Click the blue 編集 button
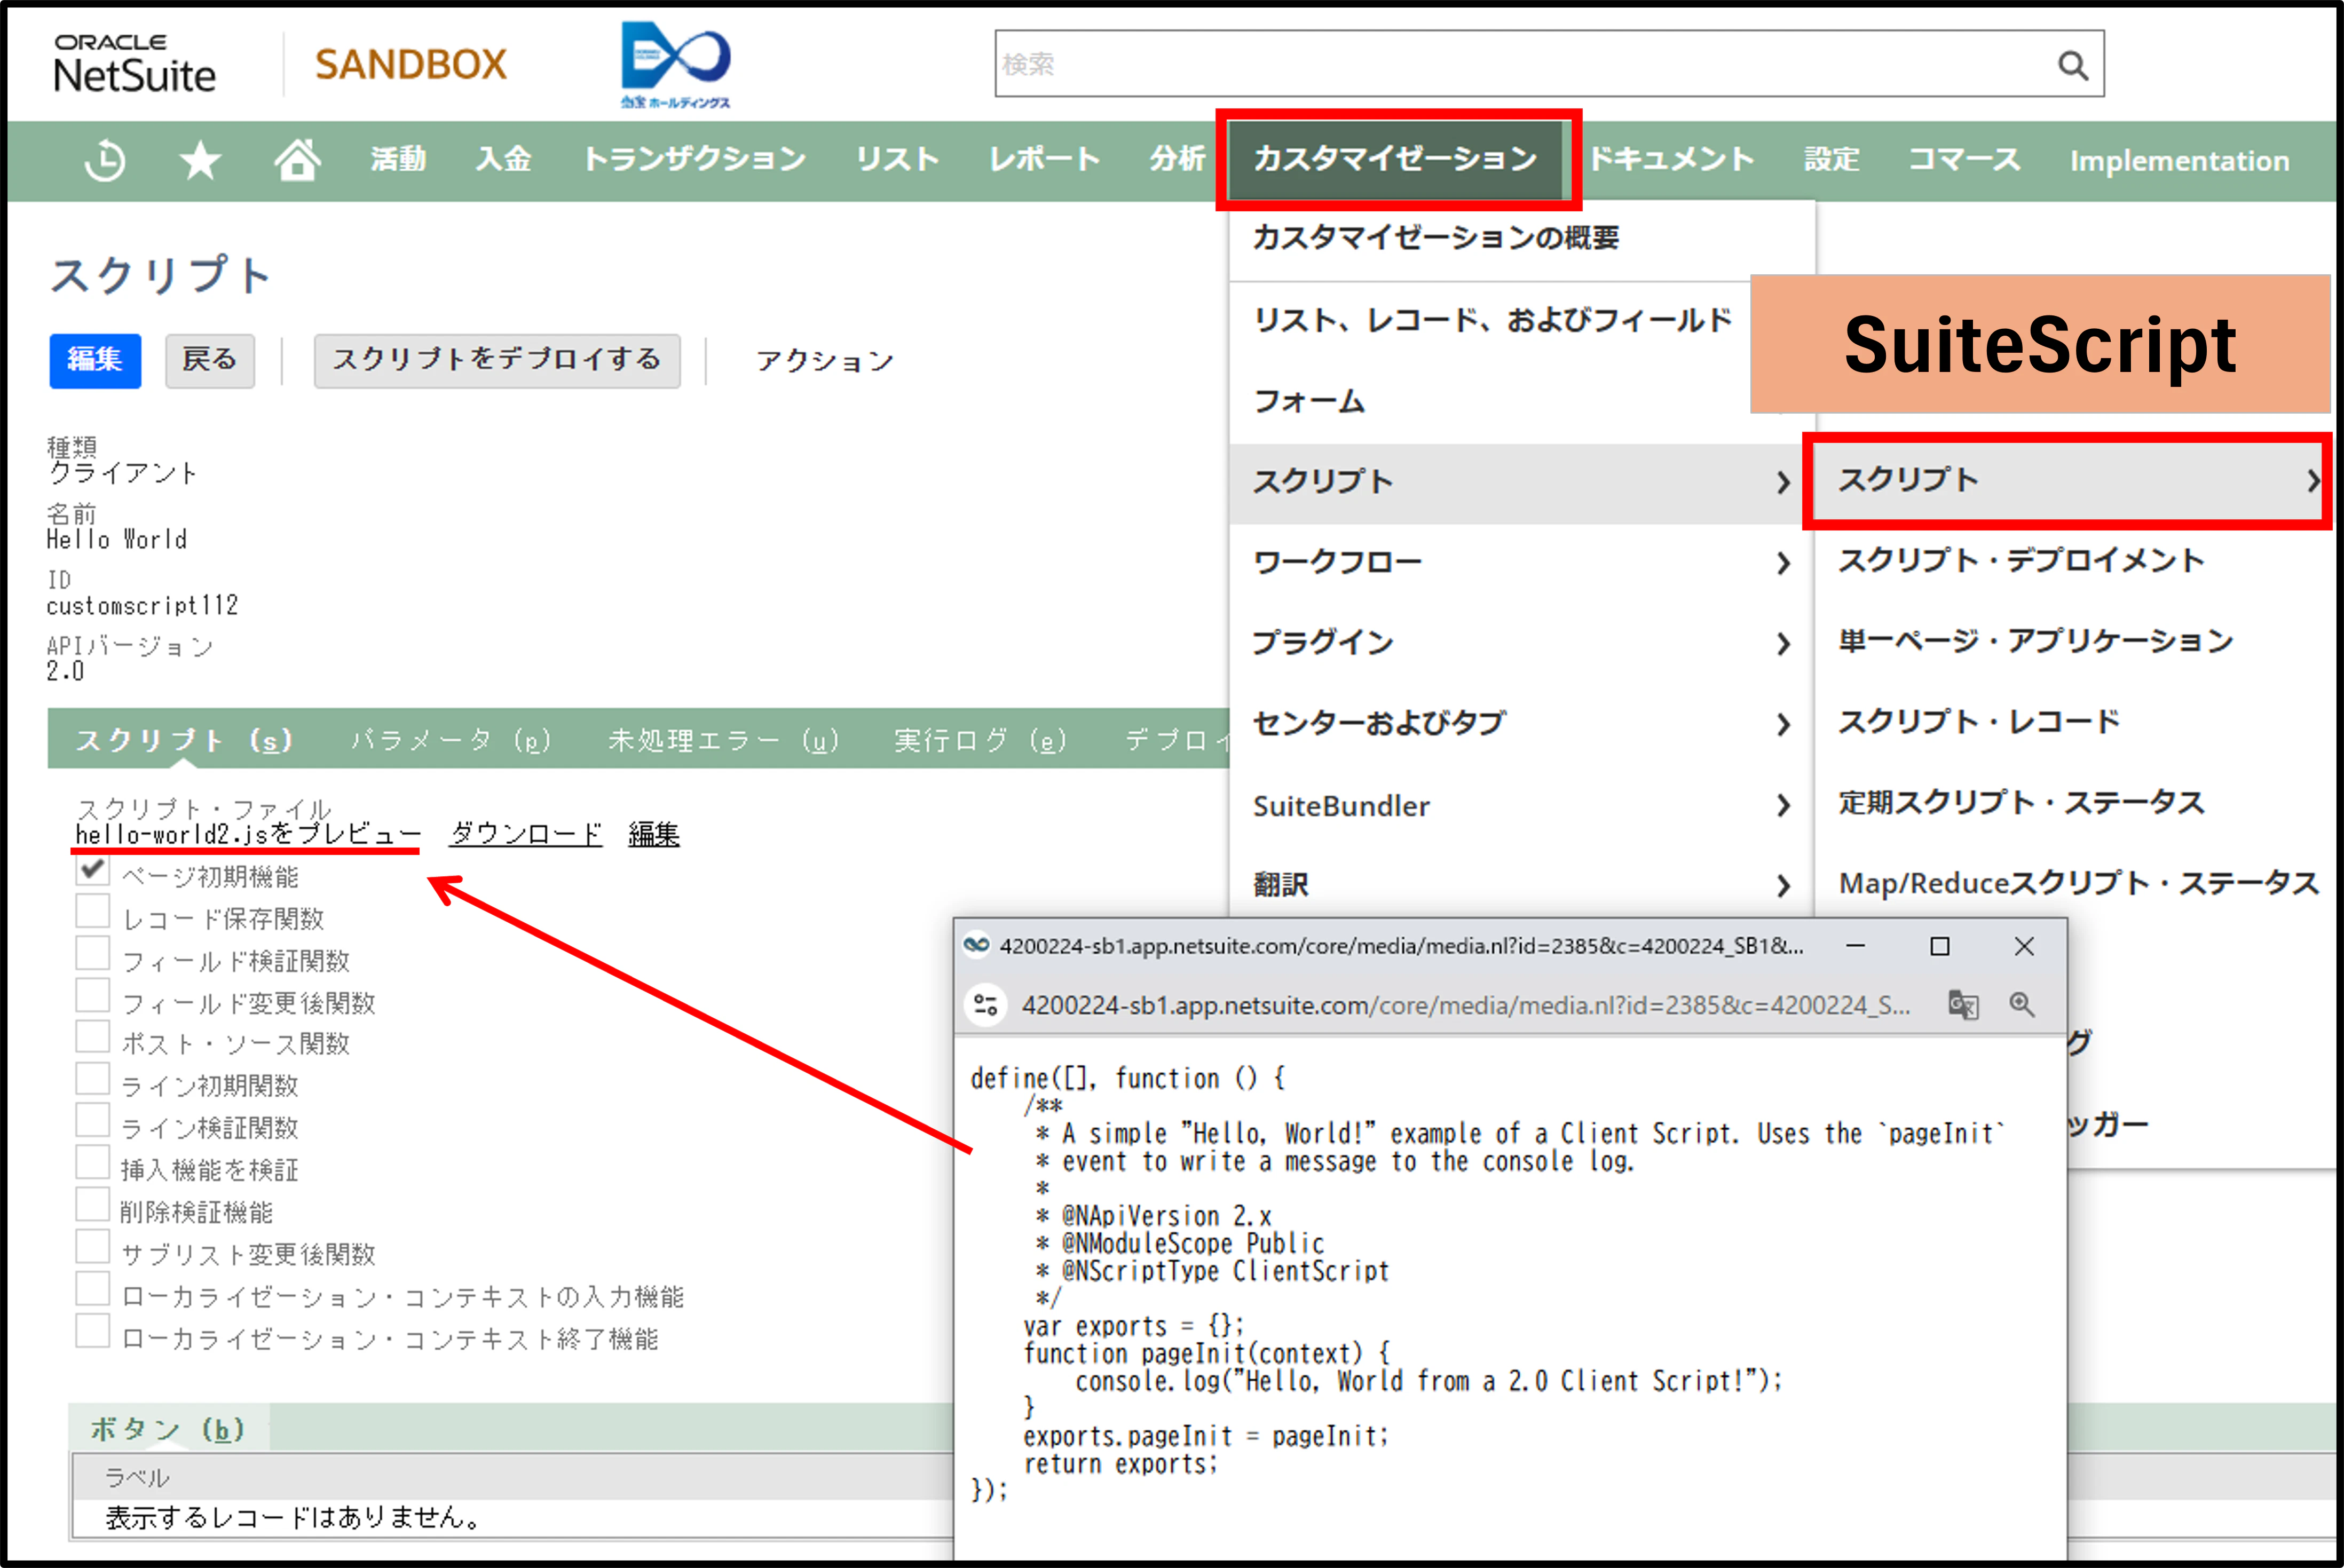2344x1568 pixels. pyautogui.click(x=95, y=361)
